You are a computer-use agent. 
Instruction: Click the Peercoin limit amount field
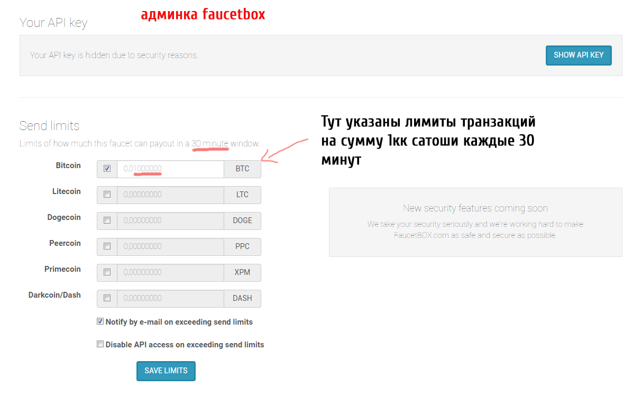pyautogui.click(x=170, y=246)
